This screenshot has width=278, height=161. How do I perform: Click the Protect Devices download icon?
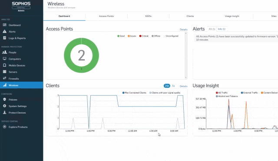pos(5,113)
